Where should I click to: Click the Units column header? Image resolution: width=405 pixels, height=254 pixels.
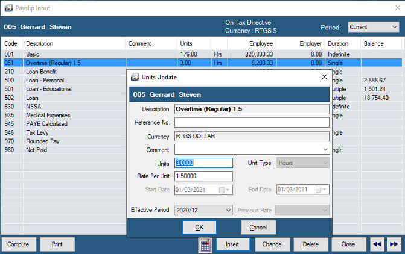[194, 43]
